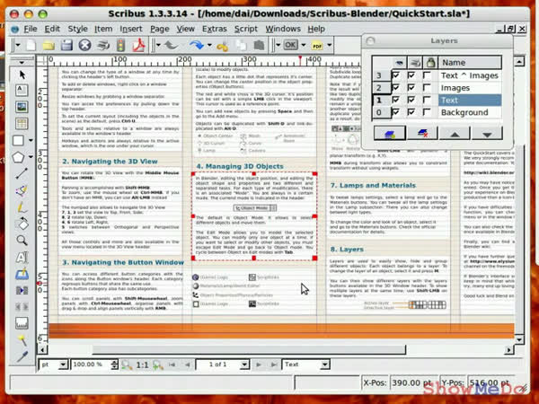The image size is (539, 404).
Task: Select the Freehand Line pencil tool
Action: (22, 207)
